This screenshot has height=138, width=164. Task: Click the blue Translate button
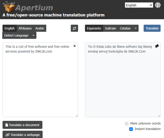click(x=152, y=28)
